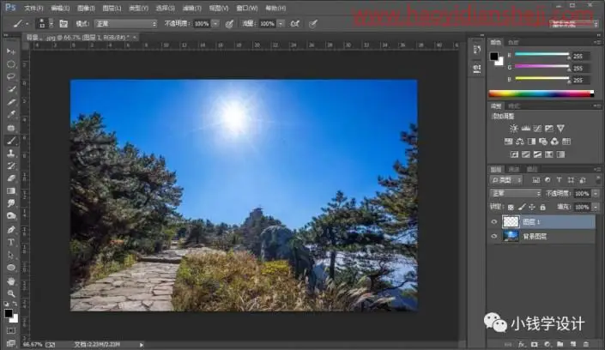Screen dimensions: 605x350
Task: Open the Brush panel from options bar
Action: 64,24
